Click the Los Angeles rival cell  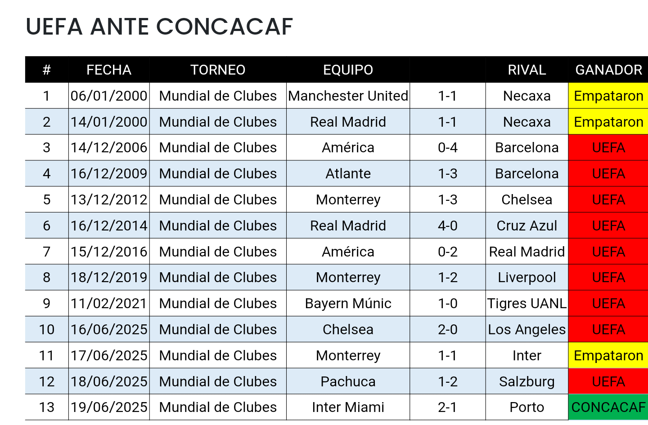click(527, 329)
